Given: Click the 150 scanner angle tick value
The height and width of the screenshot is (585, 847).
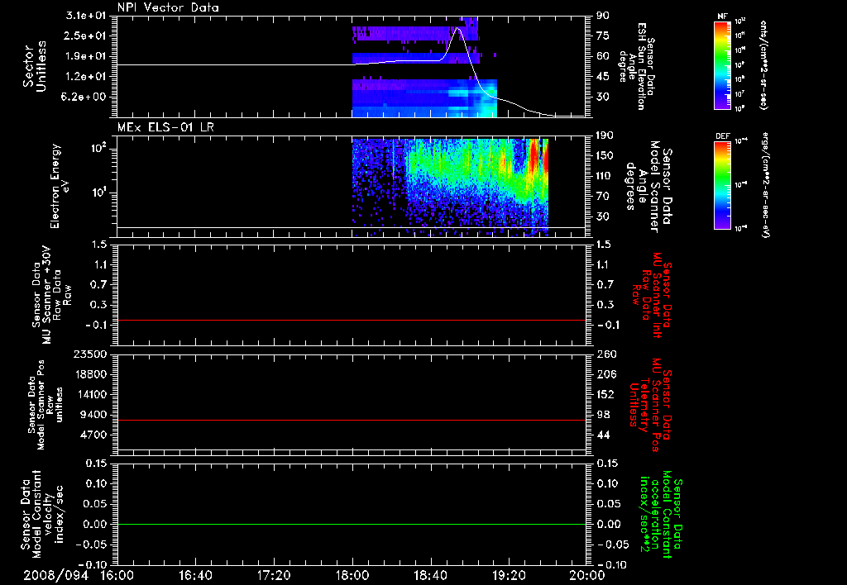Looking at the screenshot, I should pyautogui.click(x=605, y=155).
